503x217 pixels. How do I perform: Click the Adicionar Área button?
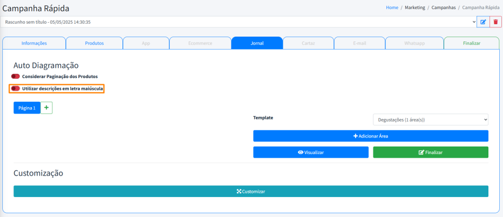coord(370,136)
